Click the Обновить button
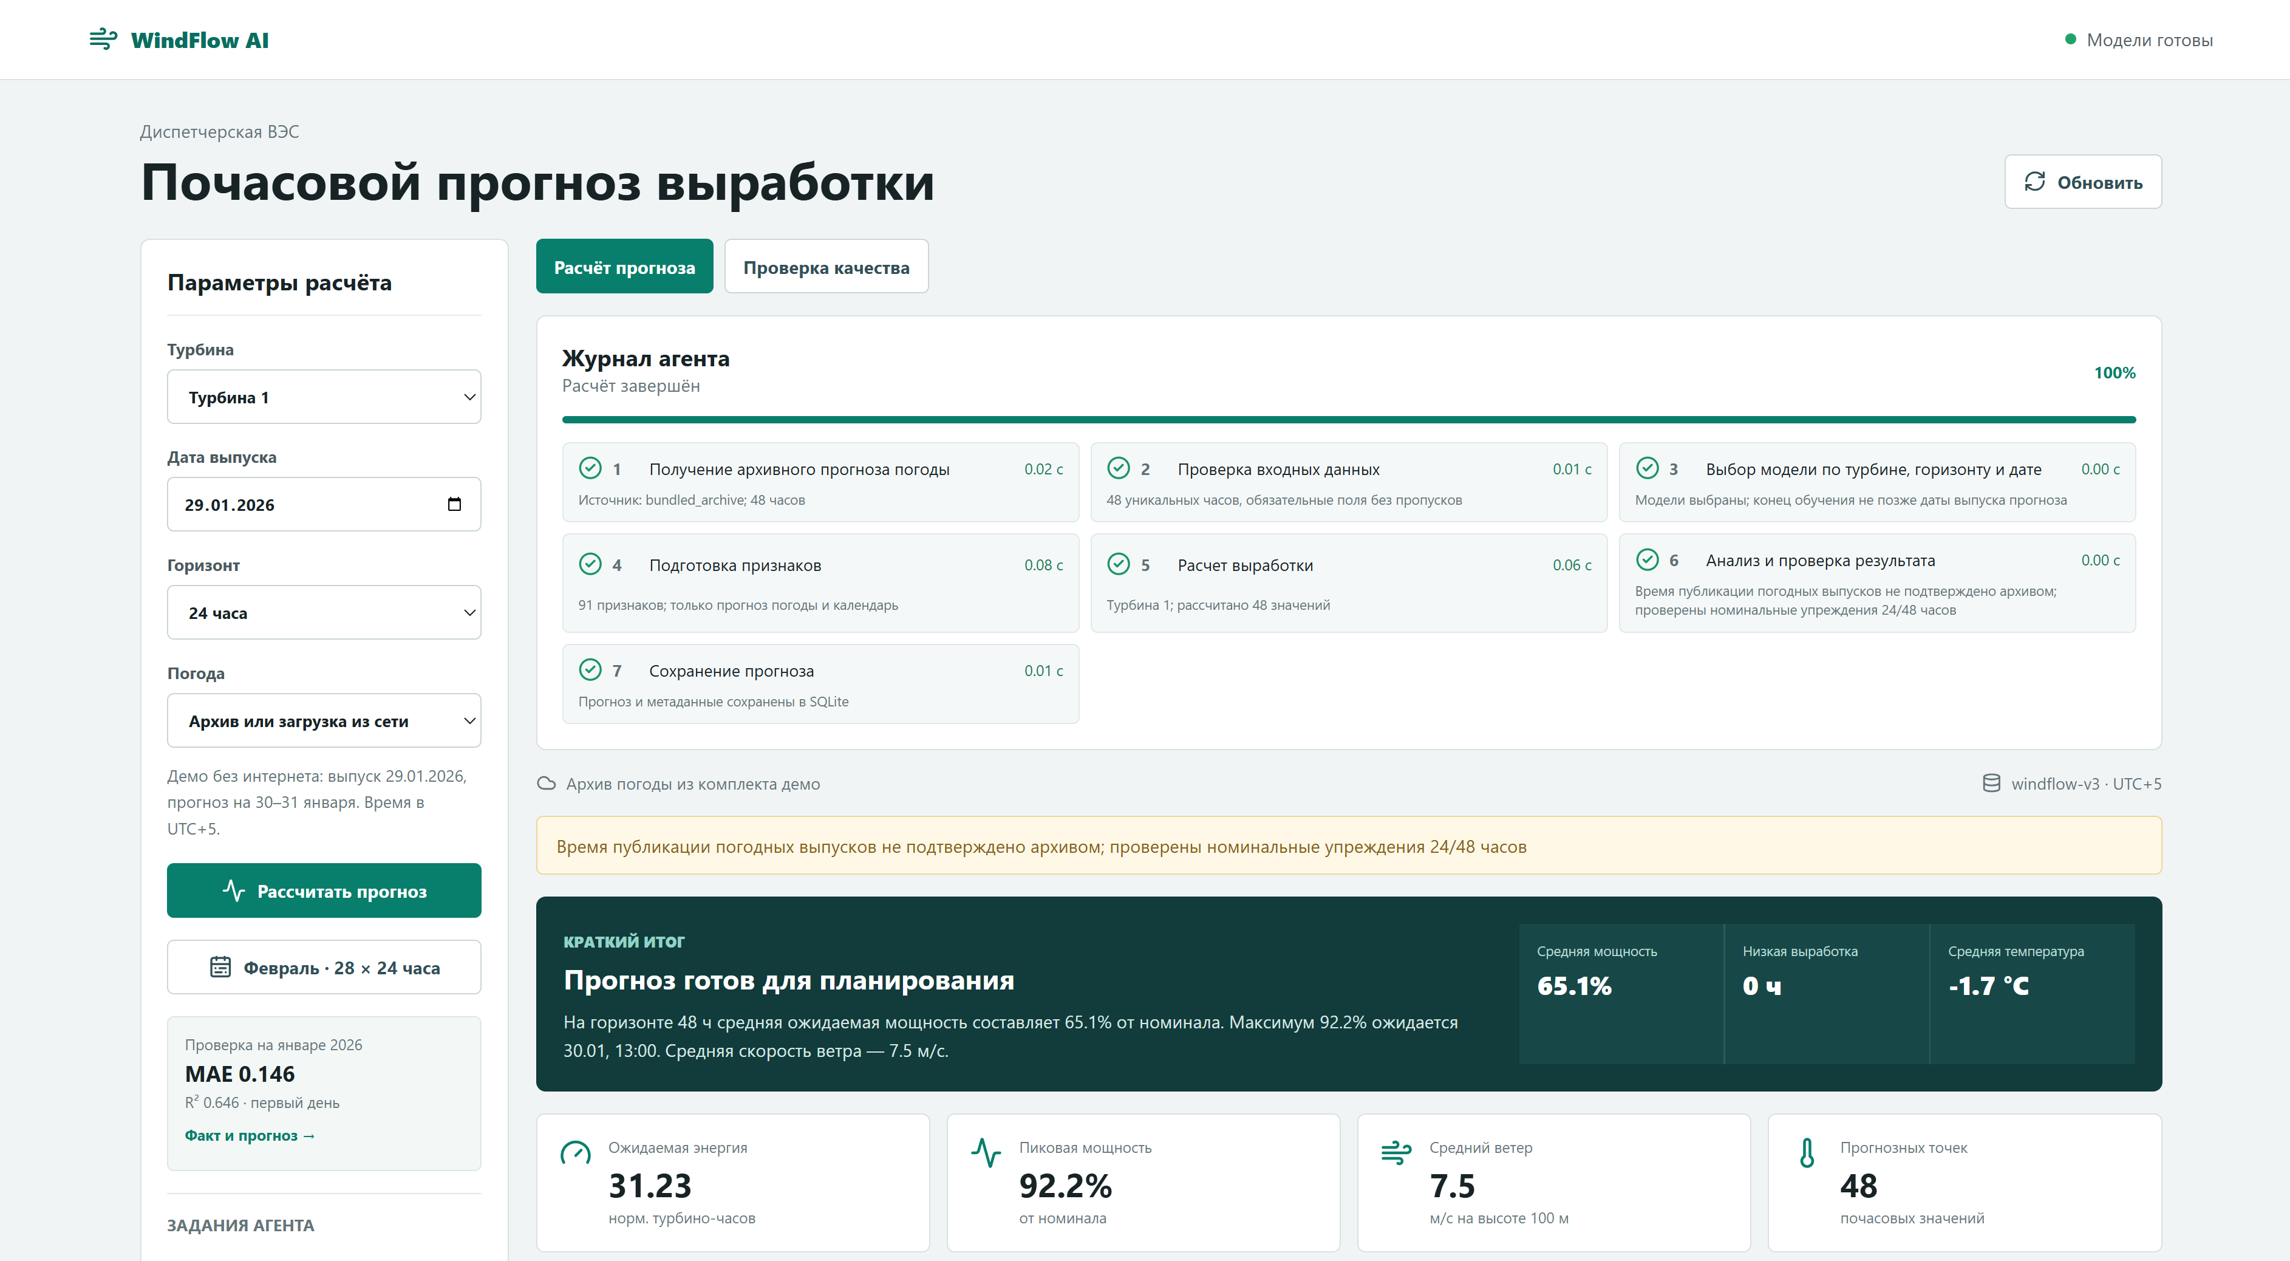 (2083, 182)
